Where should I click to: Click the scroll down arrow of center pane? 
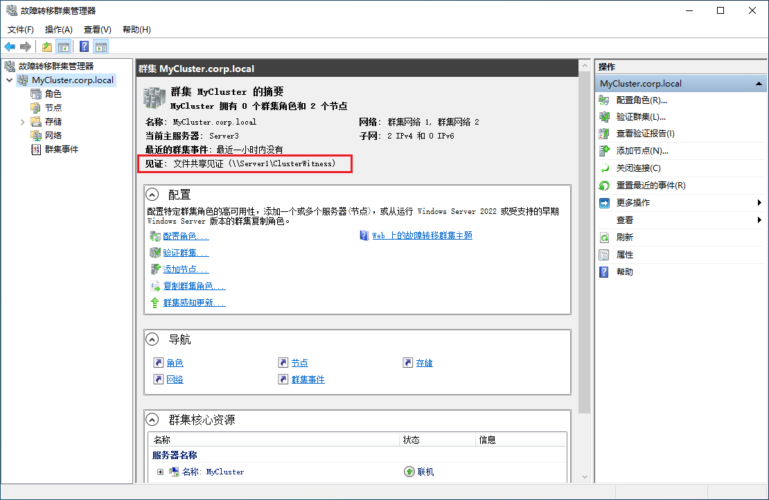click(584, 477)
